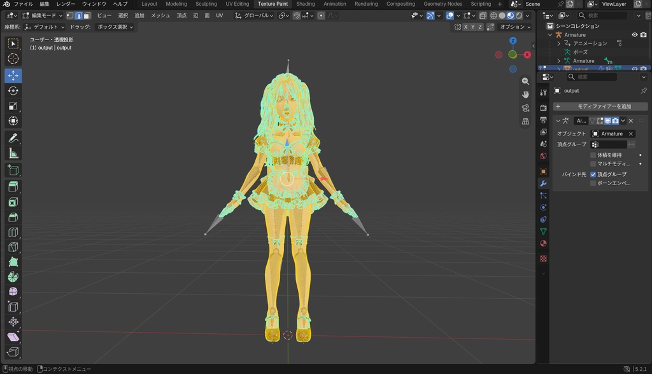Screen dimensions: 652x374
Task: Open the グローバル orientation dropdown
Action: coord(253,15)
